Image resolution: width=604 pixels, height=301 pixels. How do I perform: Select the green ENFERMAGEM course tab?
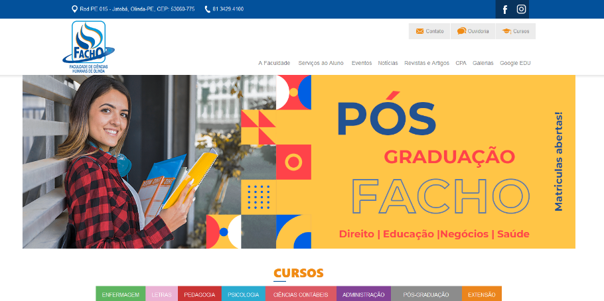tap(121, 294)
